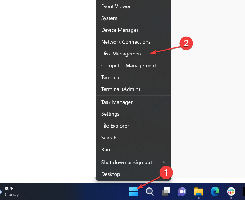
Task: Open taskbar Search magnifier icon
Action: pyautogui.click(x=150, y=191)
